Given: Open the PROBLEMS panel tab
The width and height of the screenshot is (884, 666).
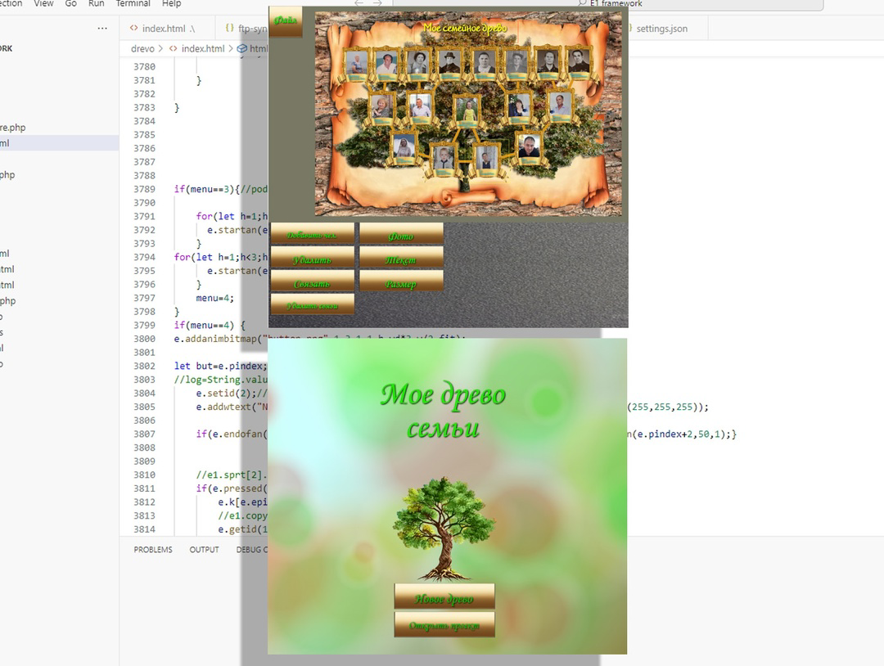Looking at the screenshot, I should 153,549.
